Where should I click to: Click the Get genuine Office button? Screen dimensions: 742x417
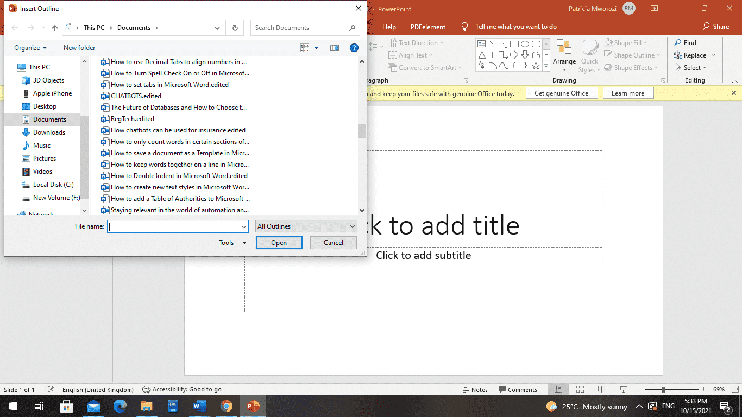click(562, 93)
